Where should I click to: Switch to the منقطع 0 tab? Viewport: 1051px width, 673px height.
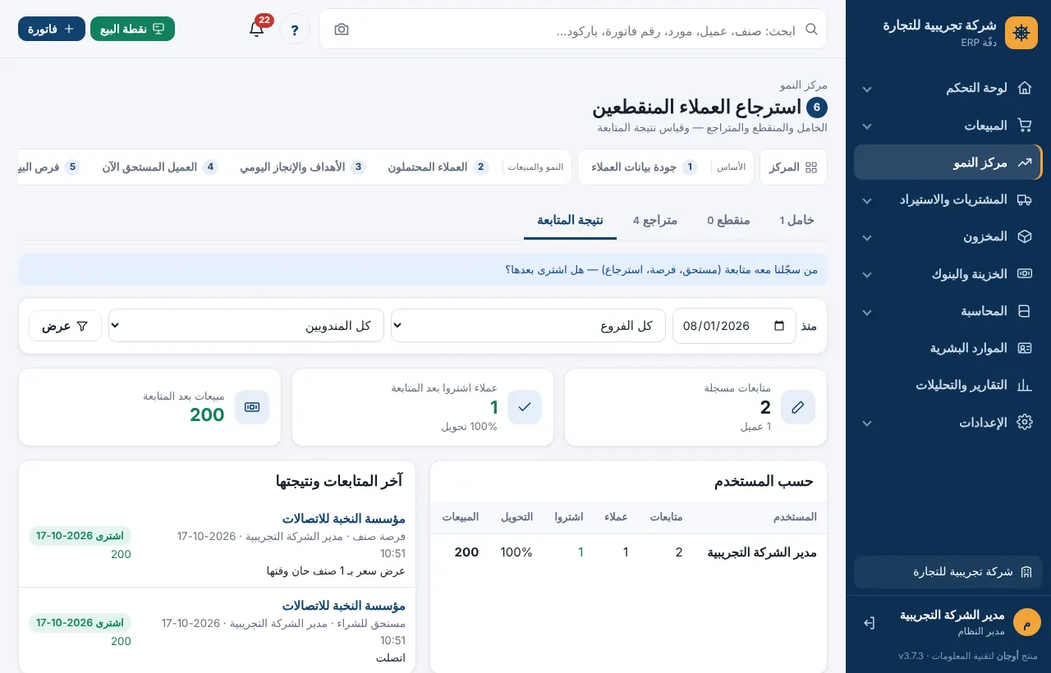coord(728,220)
